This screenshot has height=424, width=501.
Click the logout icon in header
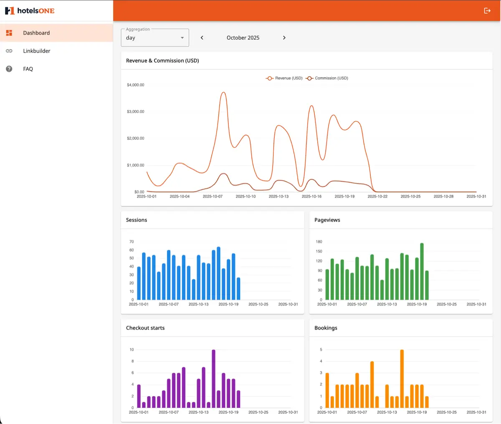point(487,10)
